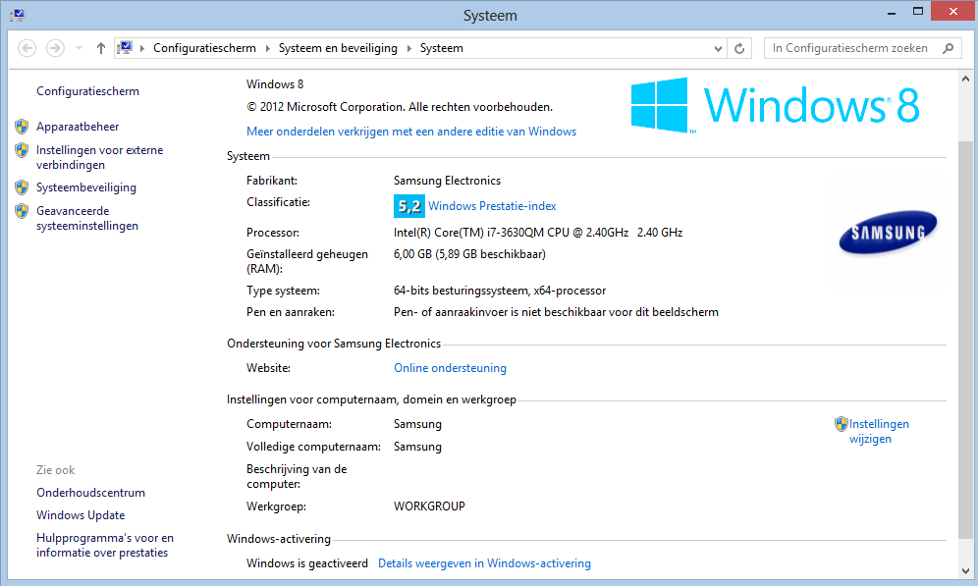
Task: Open the Configuratiescherm home link in sidebar
Action: [x=88, y=91]
